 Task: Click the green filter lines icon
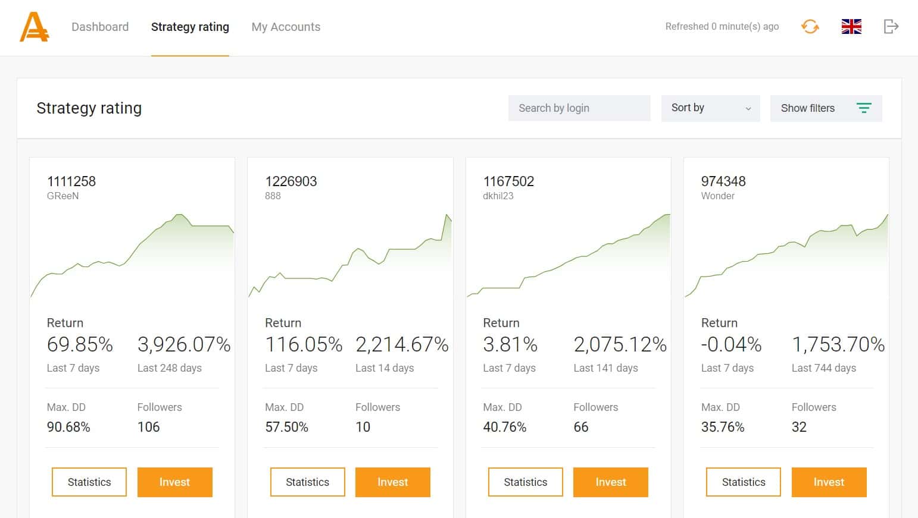[x=864, y=108]
